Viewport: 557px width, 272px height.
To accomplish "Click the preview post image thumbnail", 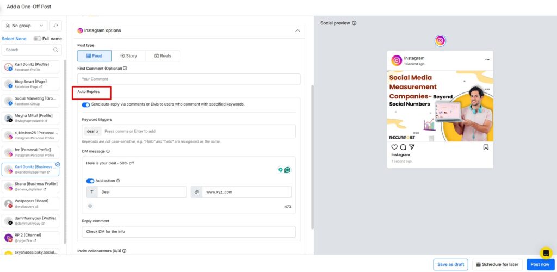I will [x=440, y=106].
